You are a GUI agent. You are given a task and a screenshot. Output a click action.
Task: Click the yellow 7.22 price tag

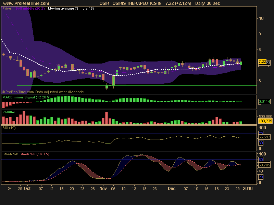tap(262, 61)
